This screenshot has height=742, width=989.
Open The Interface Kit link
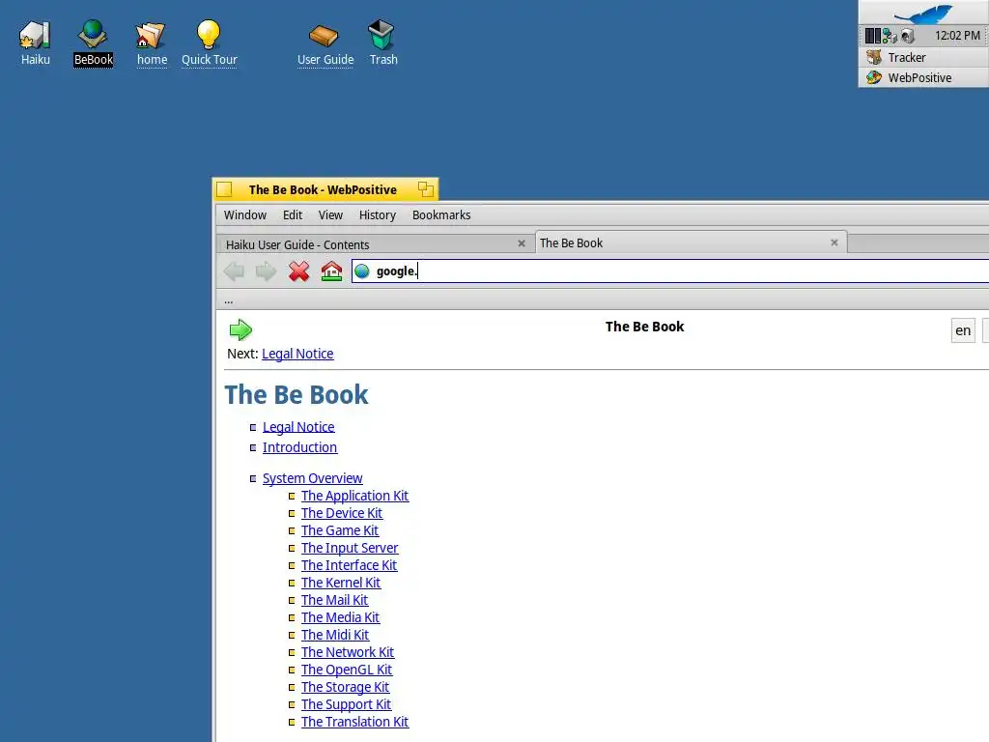(349, 565)
